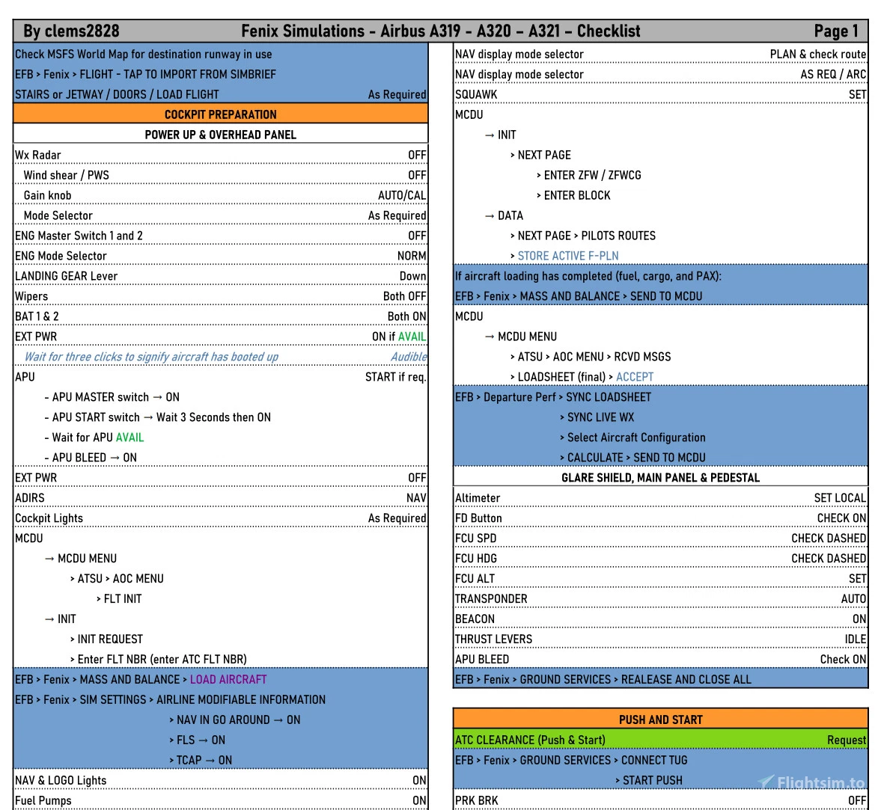Click GLARE SHIELD, MAIN PANEL & PEDESTAL heading
This screenshot has height=810, width=881.
pyautogui.click(x=660, y=478)
